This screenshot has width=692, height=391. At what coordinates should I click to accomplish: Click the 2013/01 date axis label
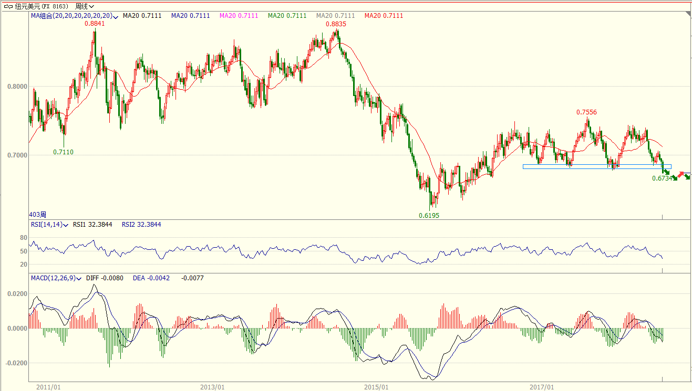213,387
